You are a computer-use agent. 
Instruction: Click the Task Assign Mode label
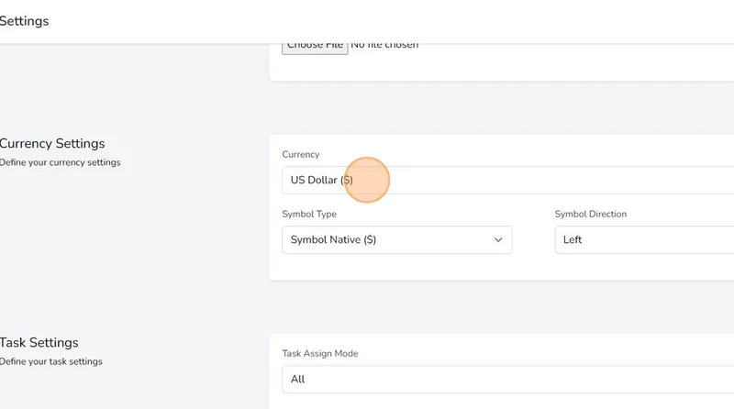(319, 354)
